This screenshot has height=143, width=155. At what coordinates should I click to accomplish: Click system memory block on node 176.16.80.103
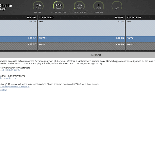pyautogui.click(x=140, y=46)
